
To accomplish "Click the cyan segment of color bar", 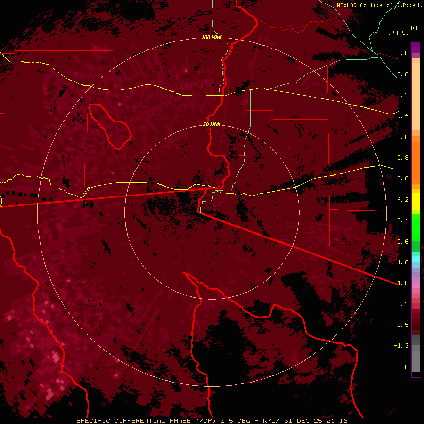I will click(416, 259).
